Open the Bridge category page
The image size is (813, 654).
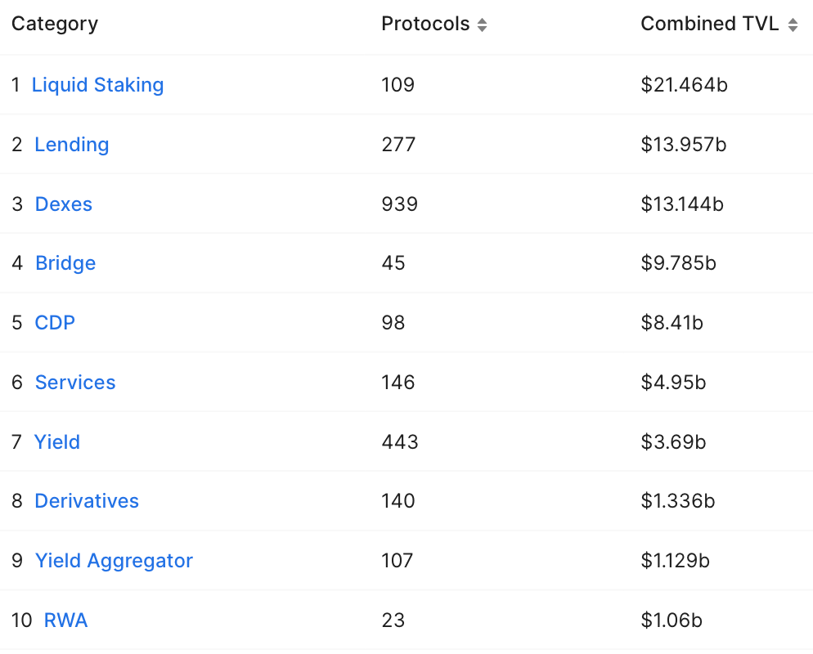click(65, 263)
